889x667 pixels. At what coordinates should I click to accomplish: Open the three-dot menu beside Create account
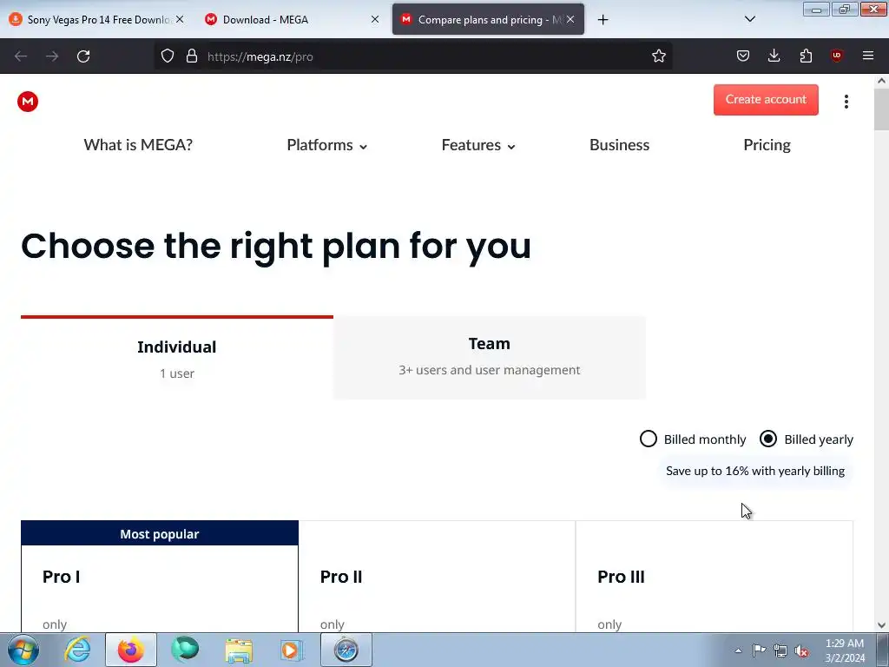click(x=846, y=102)
